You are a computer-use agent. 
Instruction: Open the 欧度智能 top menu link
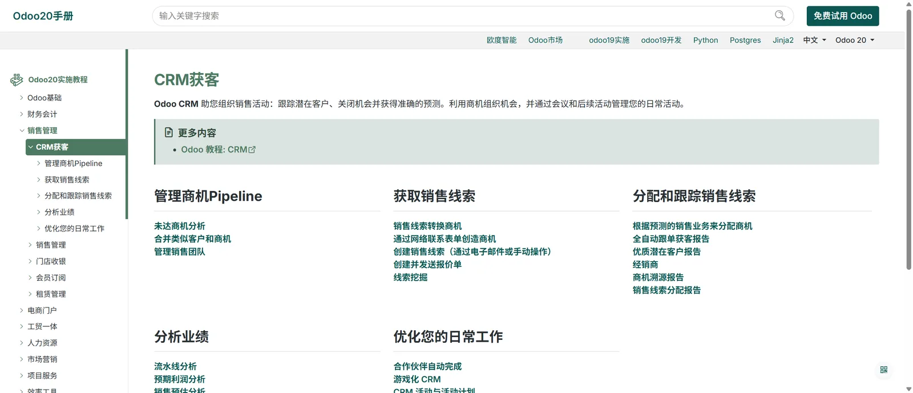[502, 40]
